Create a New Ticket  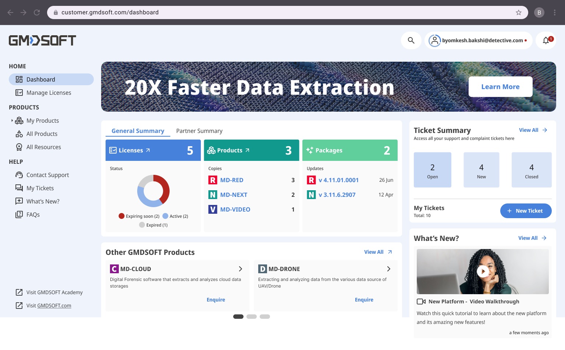click(x=526, y=211)
